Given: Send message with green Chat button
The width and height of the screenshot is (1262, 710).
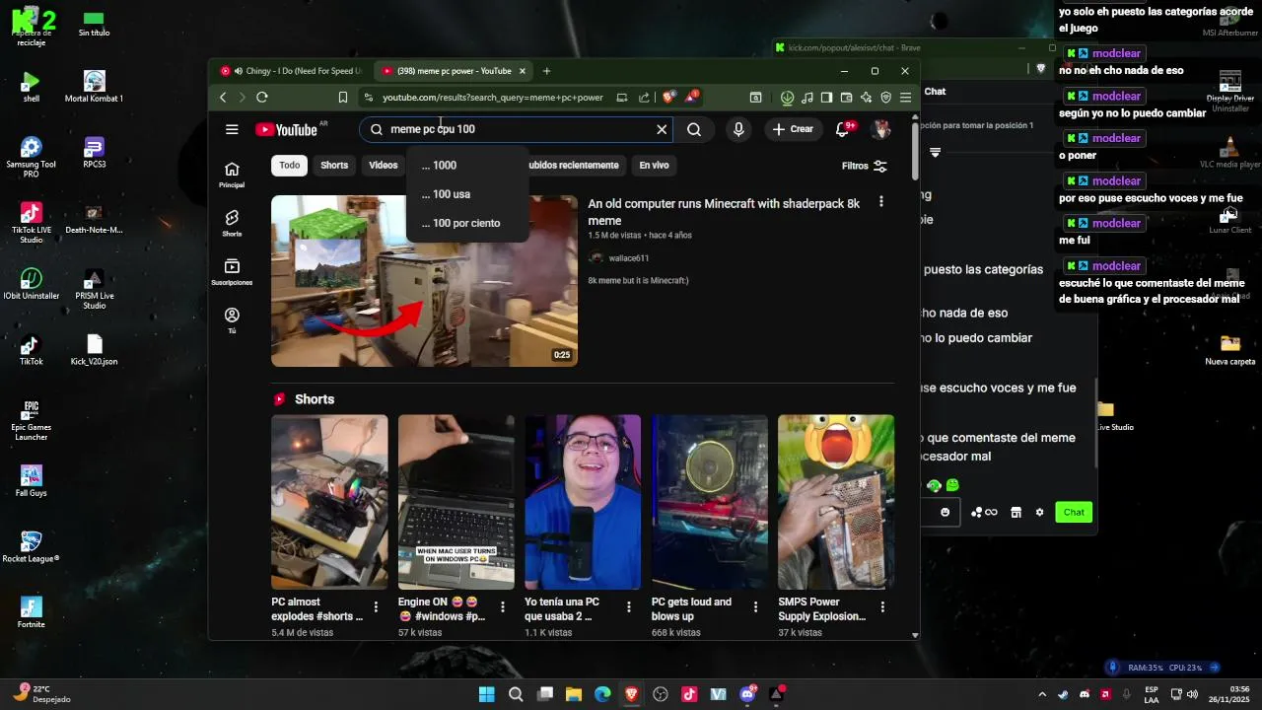Looking at the screenshot, I should pos(1074,512).
